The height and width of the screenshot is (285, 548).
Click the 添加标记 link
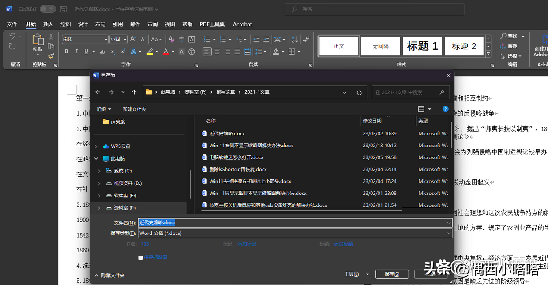[247, 244]
